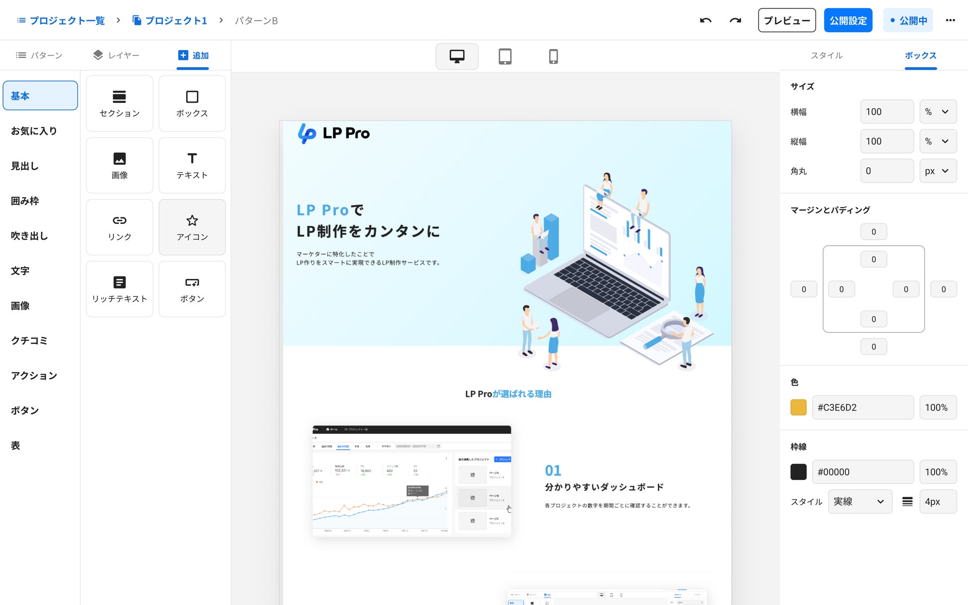This screenshot has width=968, height=605.
Task: Add a セクション element
Action: 120,103
